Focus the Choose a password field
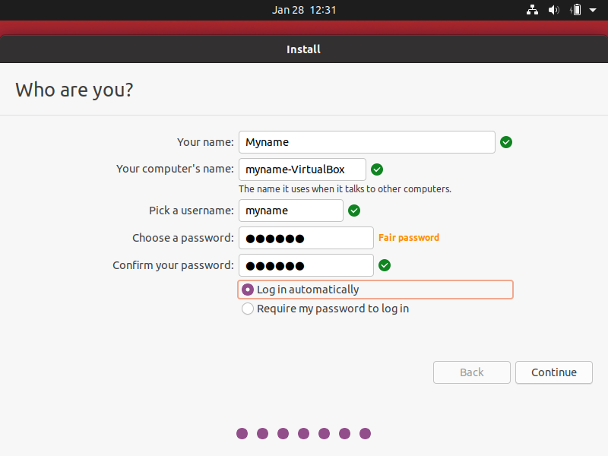608x456 pixels. pos(306,238)
